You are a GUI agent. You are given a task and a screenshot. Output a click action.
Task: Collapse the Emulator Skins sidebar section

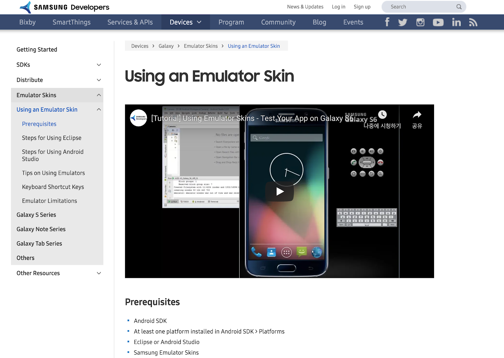[99, 95]
